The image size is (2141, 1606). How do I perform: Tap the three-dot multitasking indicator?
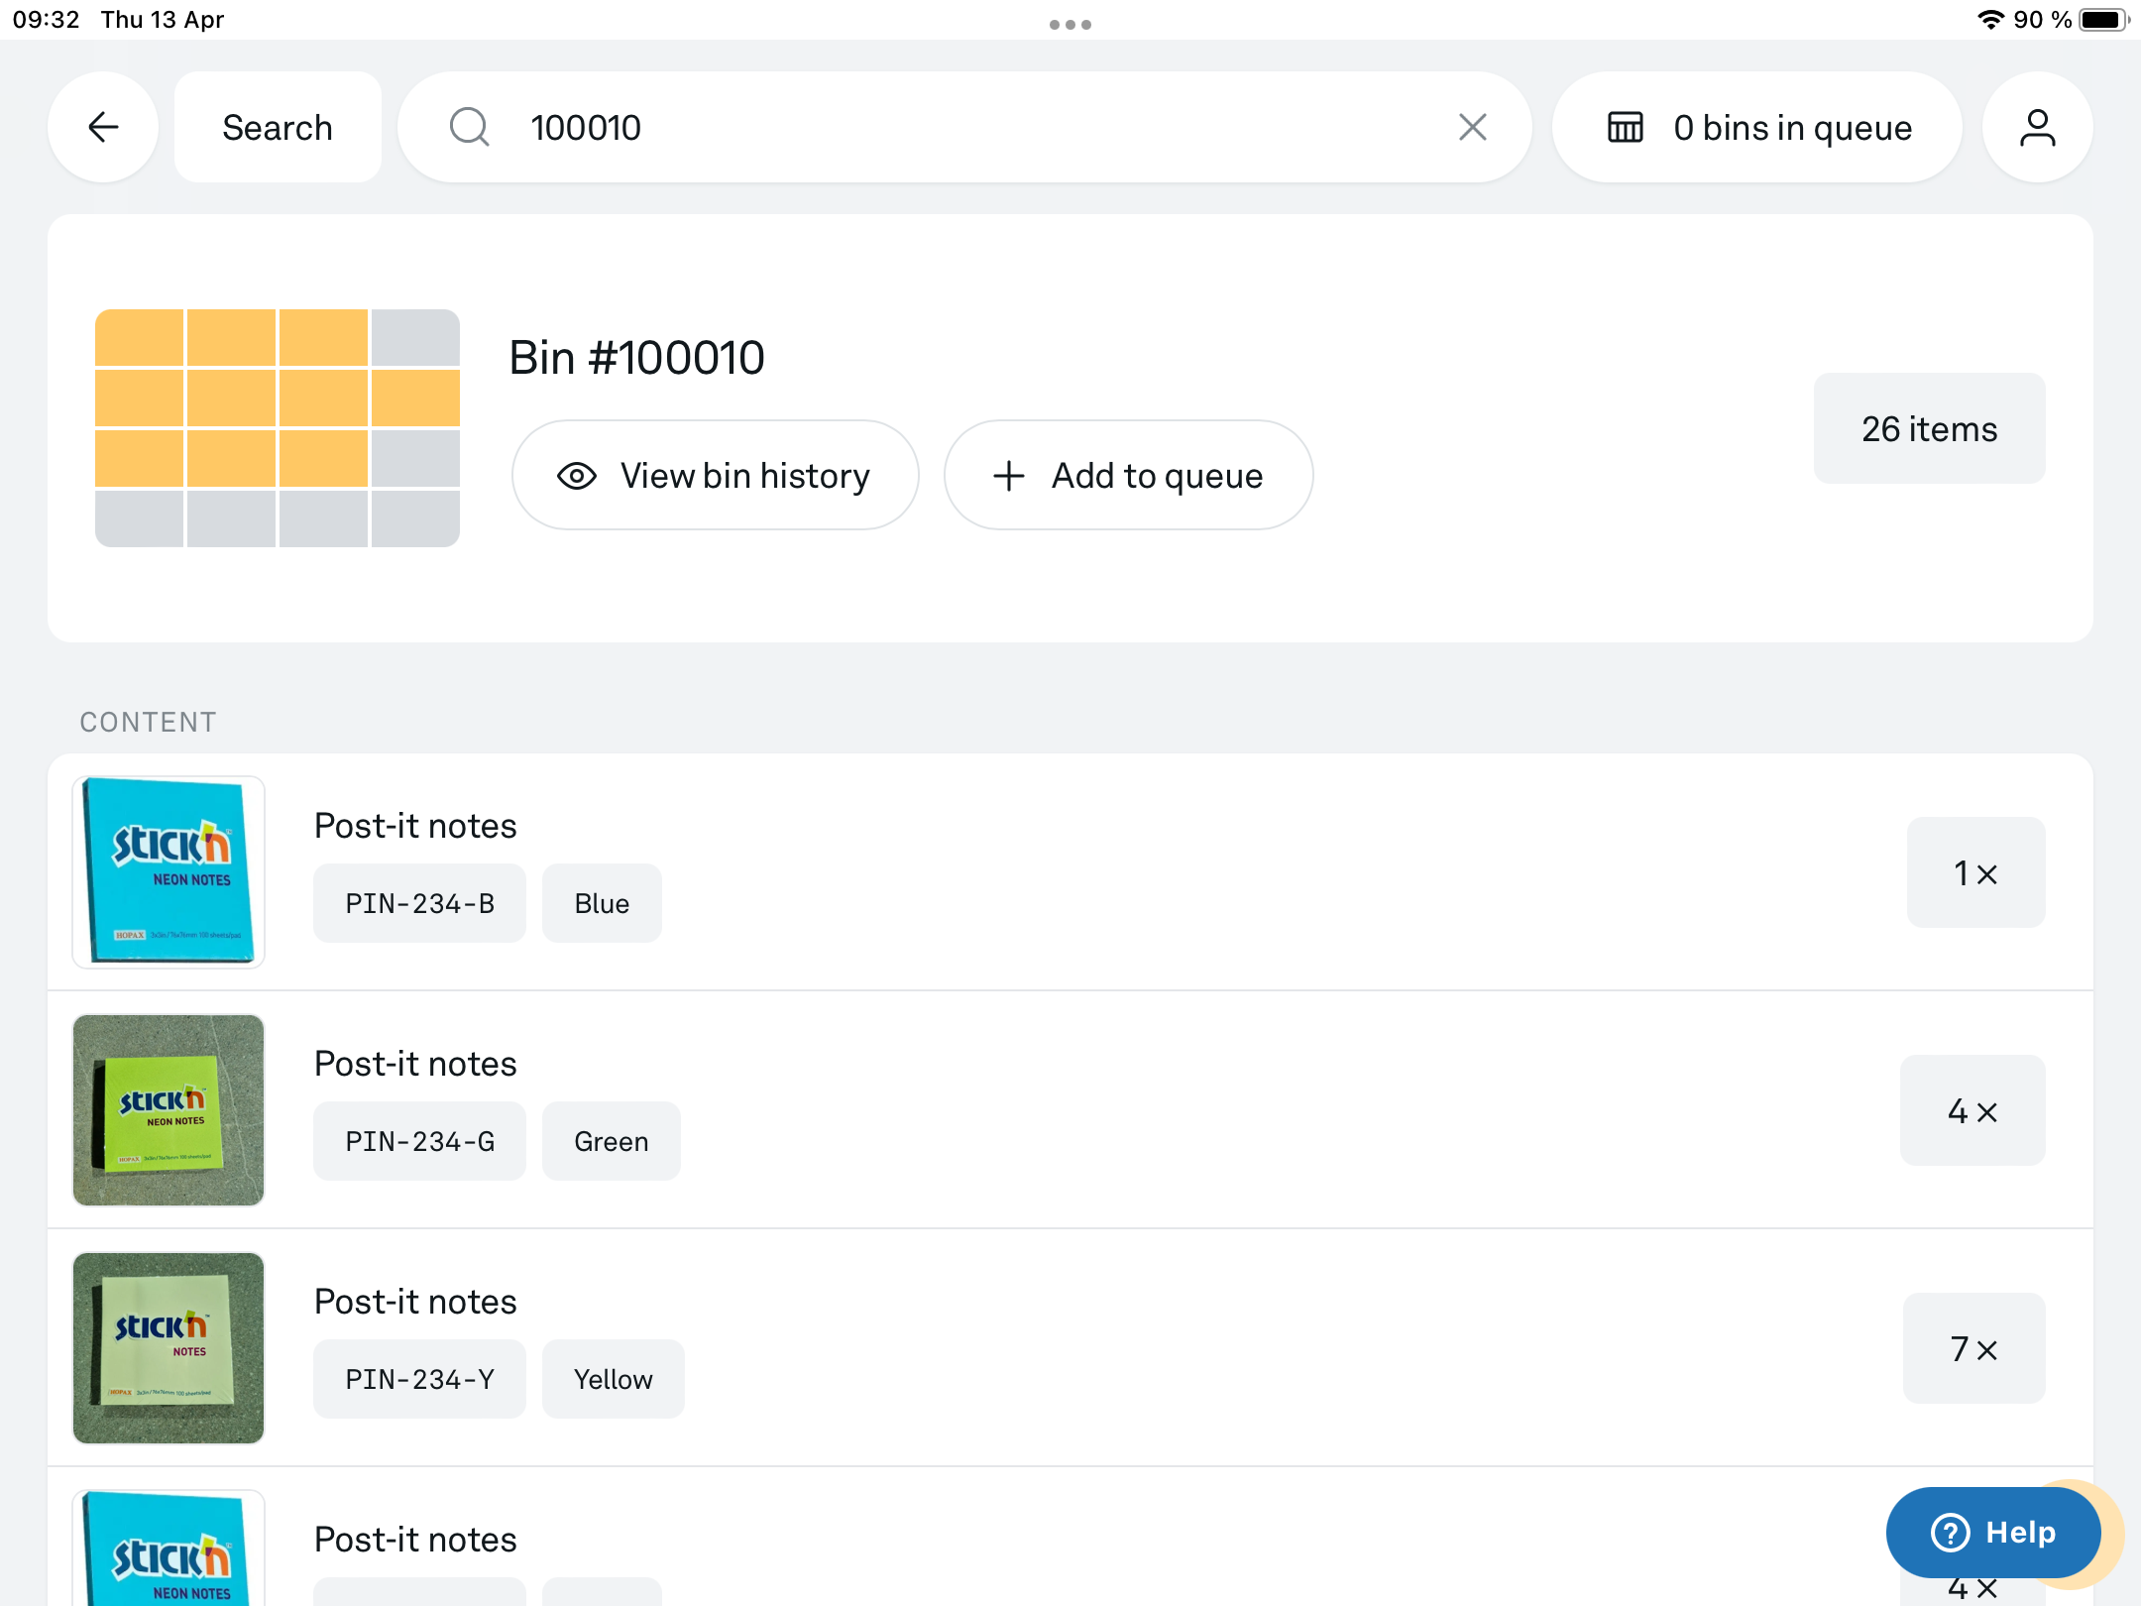[x=1070, y=25]
